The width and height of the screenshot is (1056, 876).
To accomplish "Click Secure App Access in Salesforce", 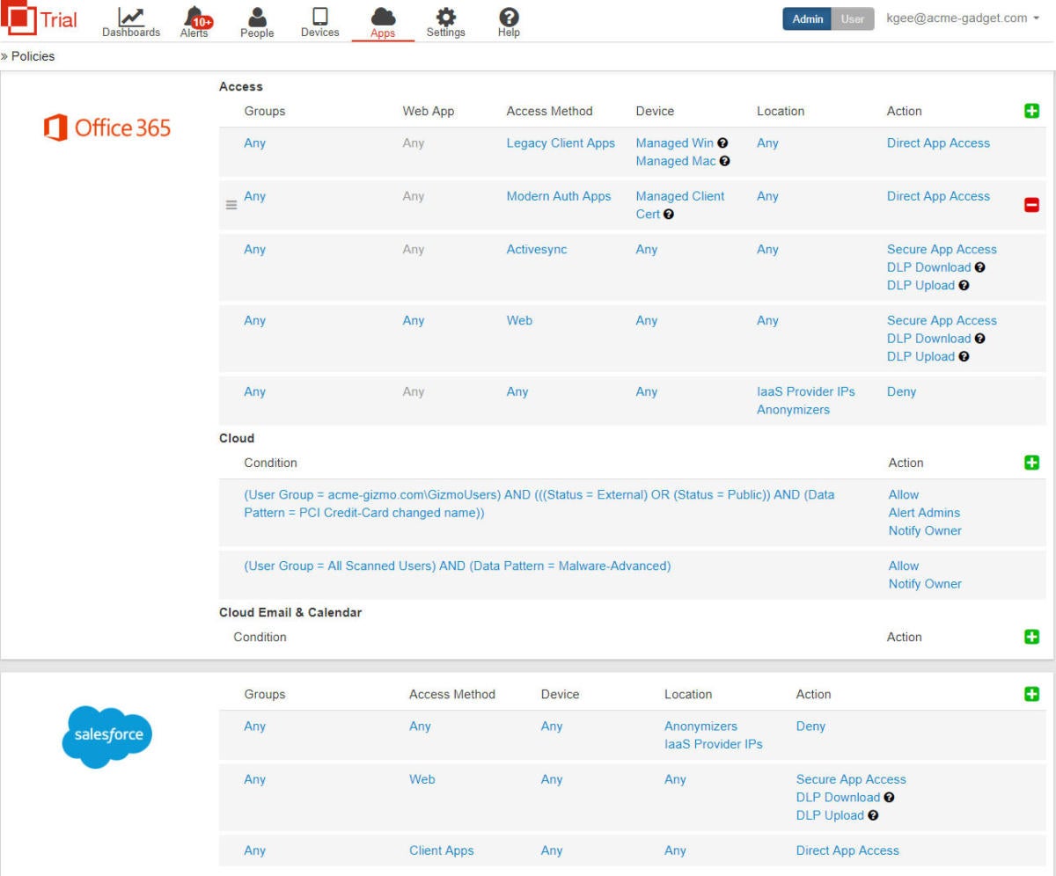I will point(851,779).
